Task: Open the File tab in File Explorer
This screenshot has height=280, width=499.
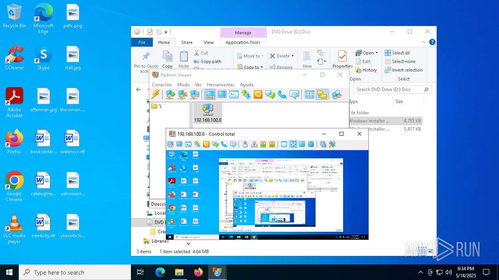Action: [142, 42]
